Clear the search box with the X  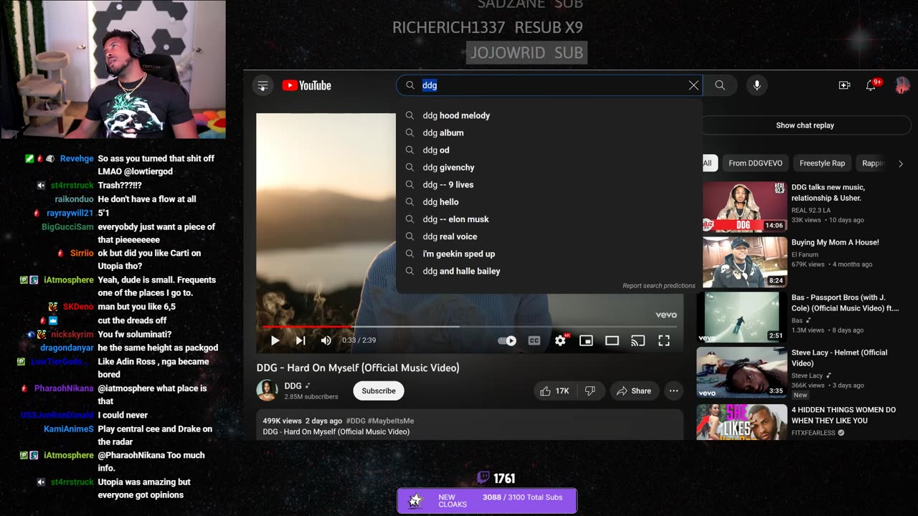(x=694, y=85)
